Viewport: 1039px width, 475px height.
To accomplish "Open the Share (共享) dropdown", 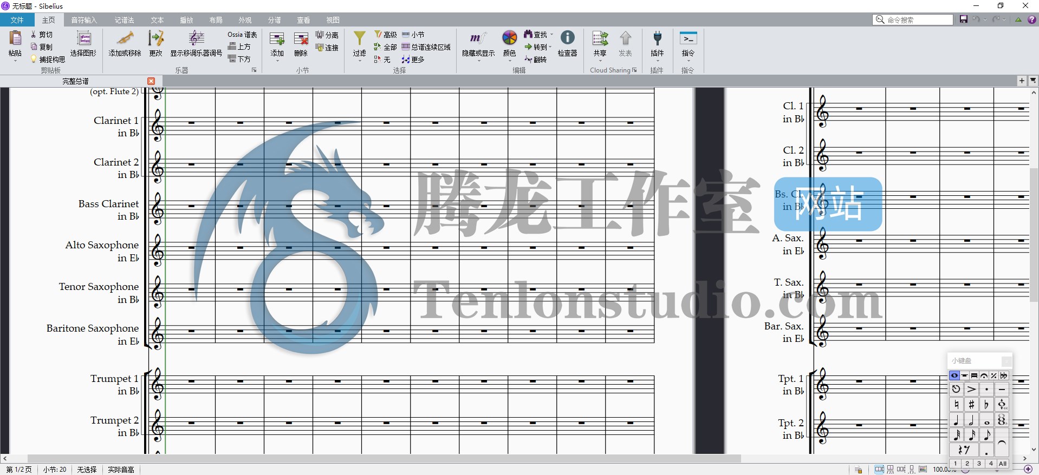I will coord(600,60).
